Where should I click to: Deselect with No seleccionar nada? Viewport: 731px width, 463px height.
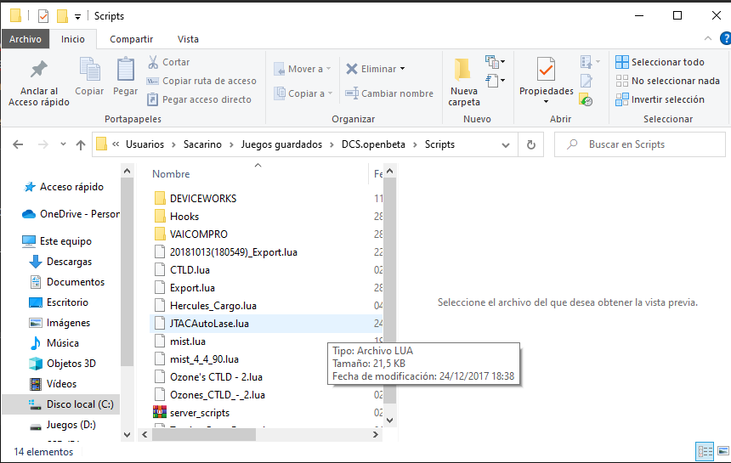(x=667, y=81)
